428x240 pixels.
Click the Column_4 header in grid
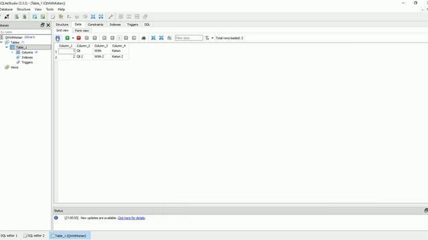click(x=119, y=46)
